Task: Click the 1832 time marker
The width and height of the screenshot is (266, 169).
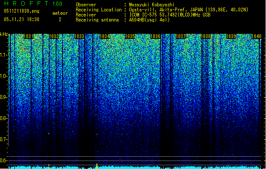Action: click(54, 36)
